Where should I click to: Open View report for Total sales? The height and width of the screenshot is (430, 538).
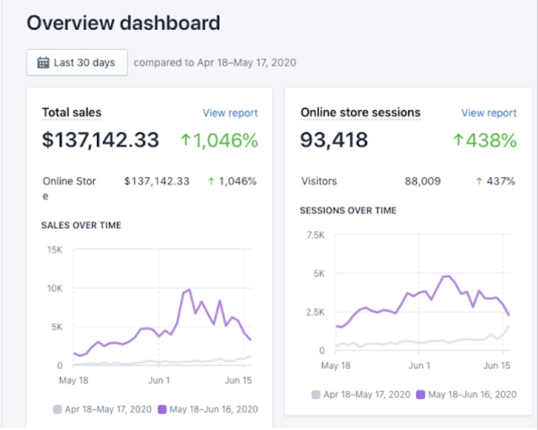pyautogui.click(x=230, y=113)
